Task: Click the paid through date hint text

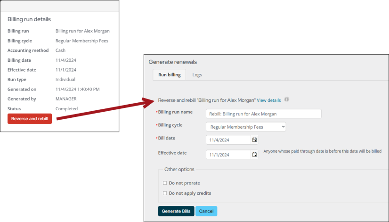Action: pos(323,151)
